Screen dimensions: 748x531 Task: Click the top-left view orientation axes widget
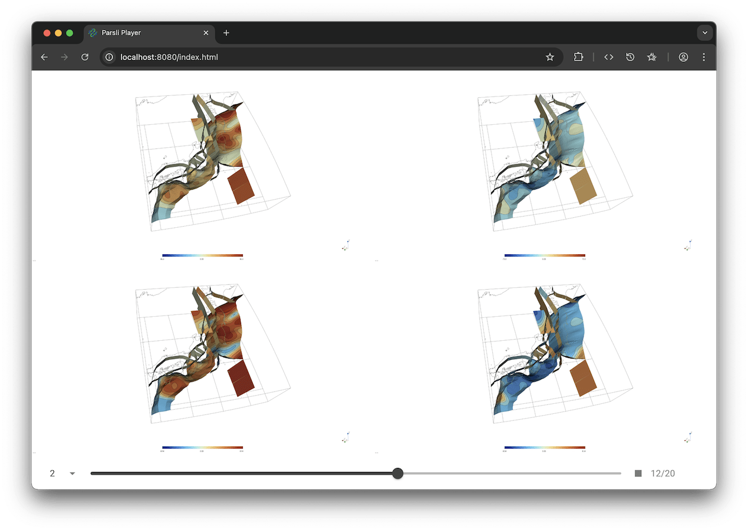[346, 245]
